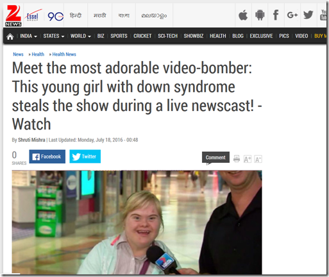
Task: Open the PICS section
Action: pos(284,36)
